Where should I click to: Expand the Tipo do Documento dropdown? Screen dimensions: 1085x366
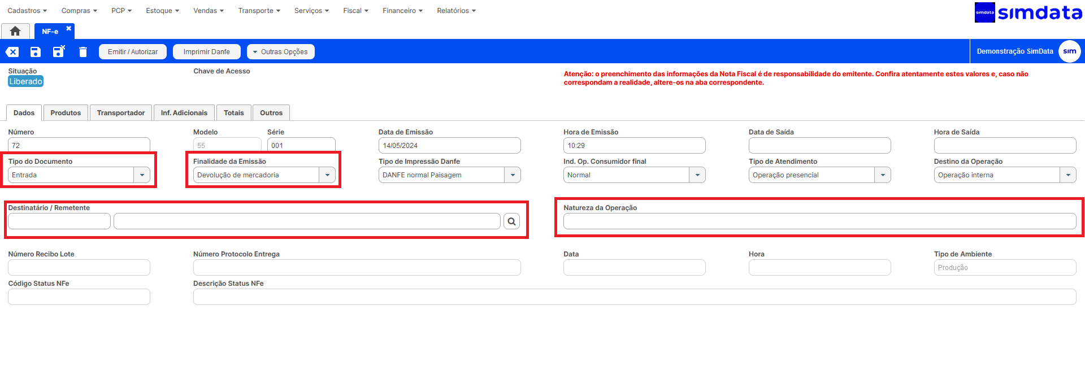pyautogui.click(x=142, y=175)
